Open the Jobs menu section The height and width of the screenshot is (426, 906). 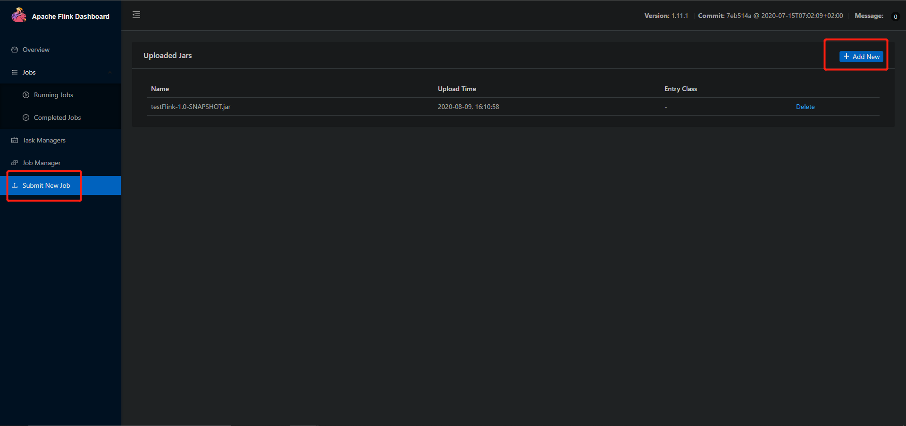pos(60,72)
